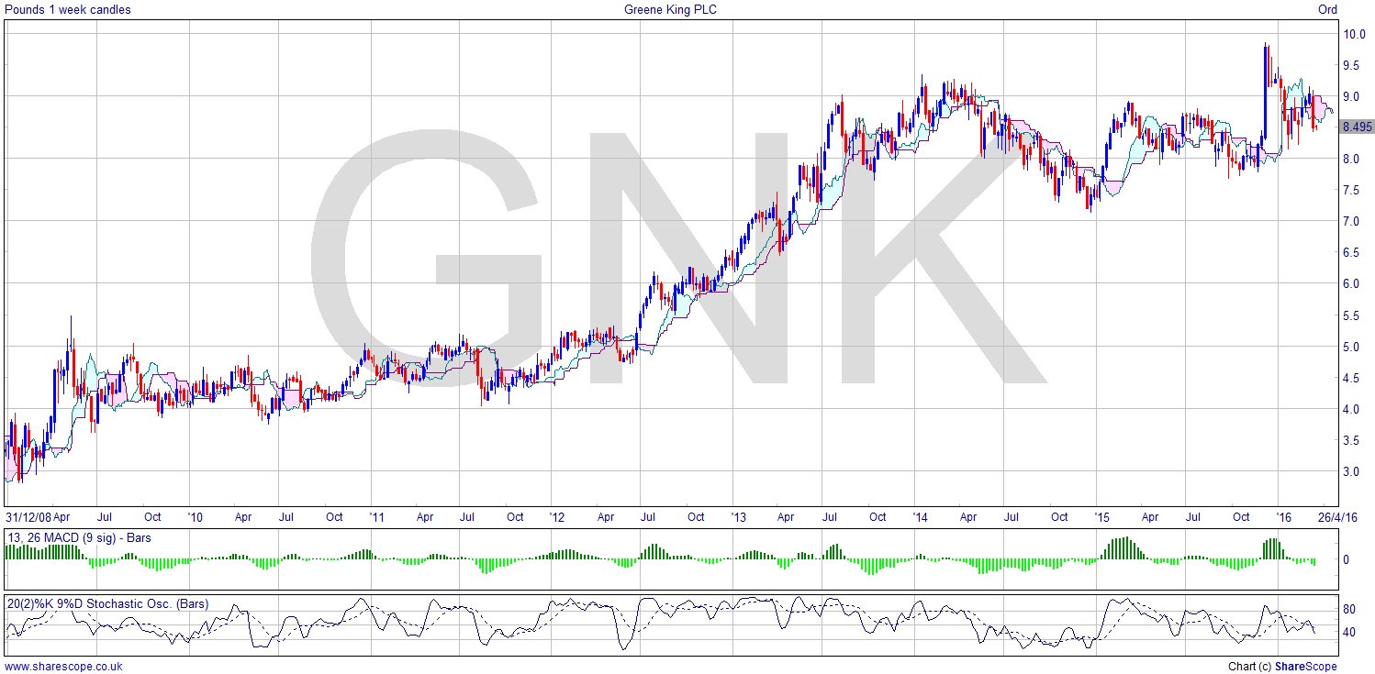Click the www.sharescope.co.uk link
Screen dimensions: 1375x674
point(63,667)
